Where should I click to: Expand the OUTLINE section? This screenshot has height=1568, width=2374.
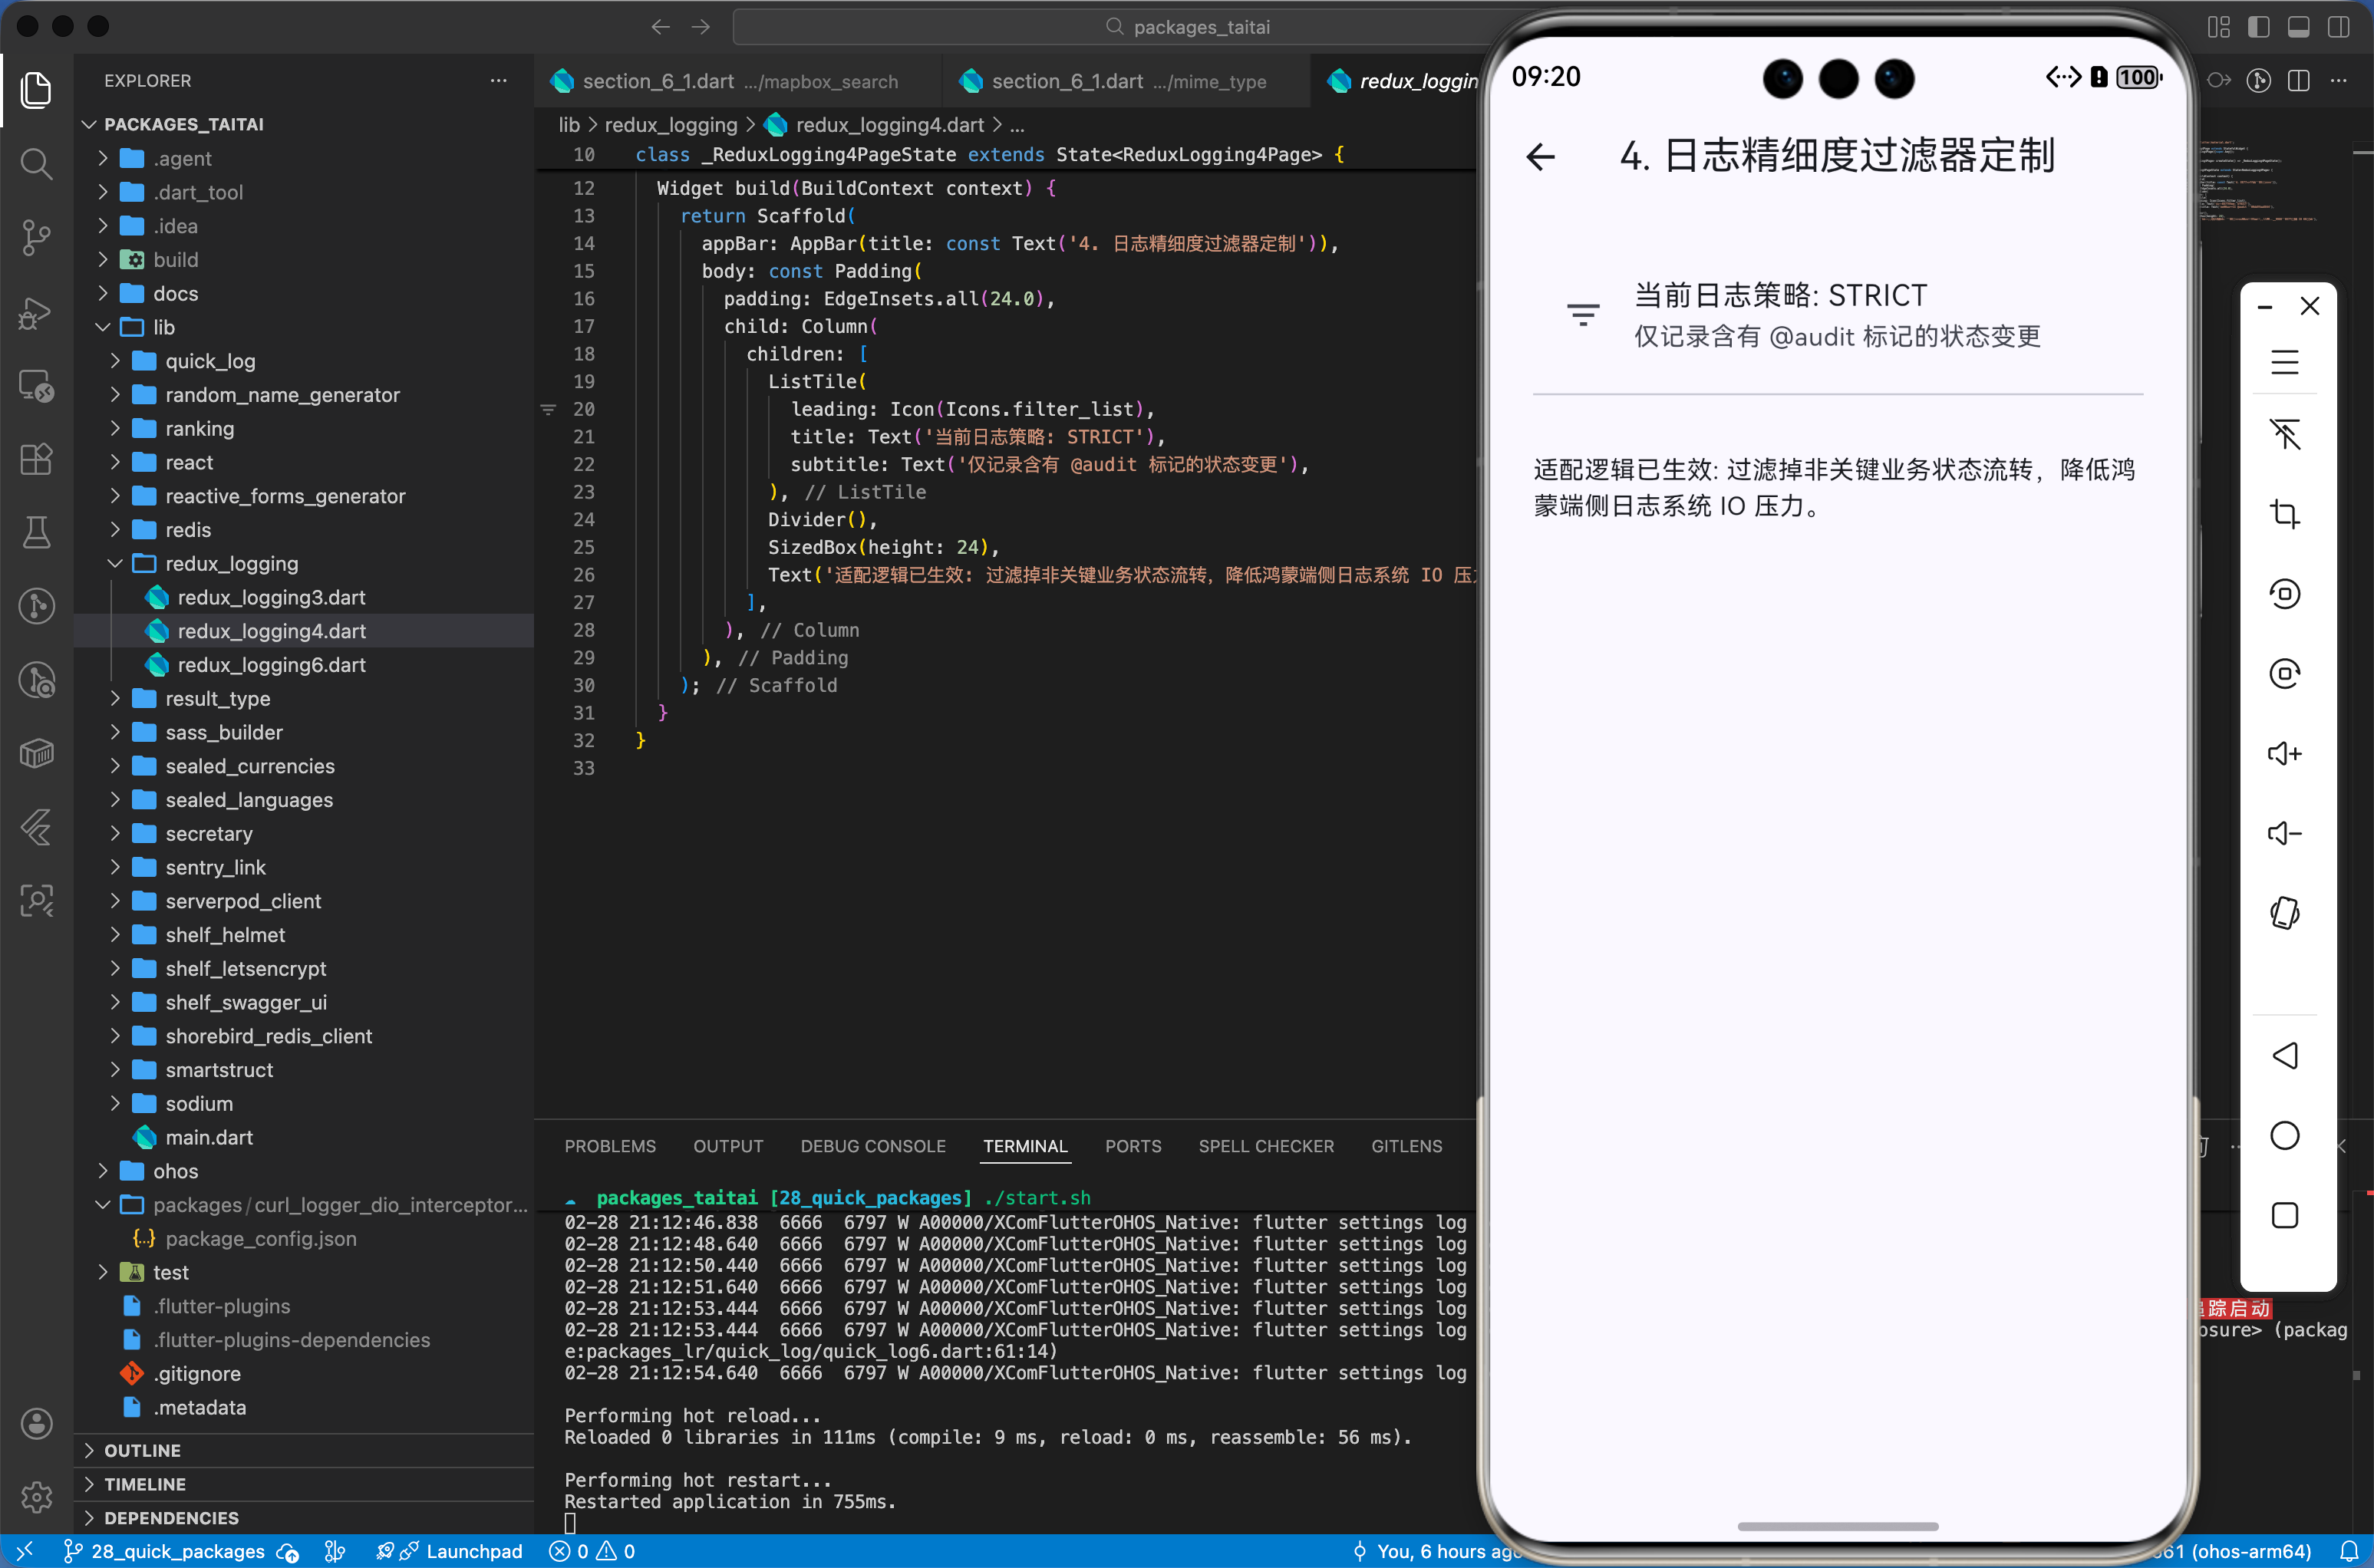[x=142, y=1450]
